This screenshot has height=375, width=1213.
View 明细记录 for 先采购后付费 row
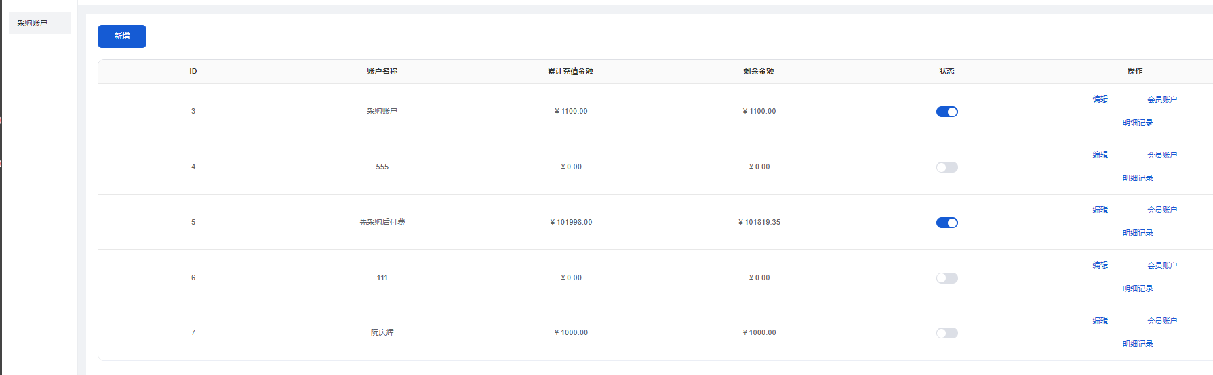tap(1137, 233)
